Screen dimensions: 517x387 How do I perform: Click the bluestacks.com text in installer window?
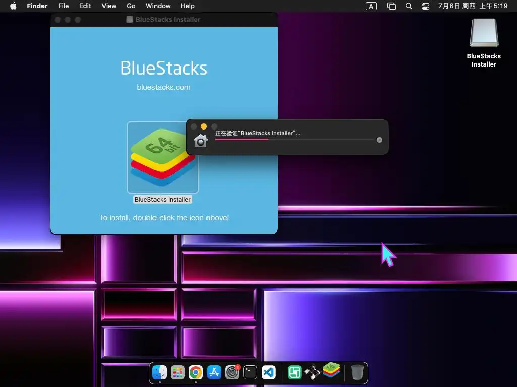coord(164,87)
